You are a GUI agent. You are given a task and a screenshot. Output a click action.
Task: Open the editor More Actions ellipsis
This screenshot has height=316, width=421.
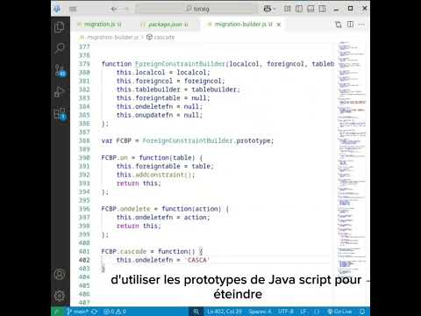pyautogui.click(x=361, y=25)
